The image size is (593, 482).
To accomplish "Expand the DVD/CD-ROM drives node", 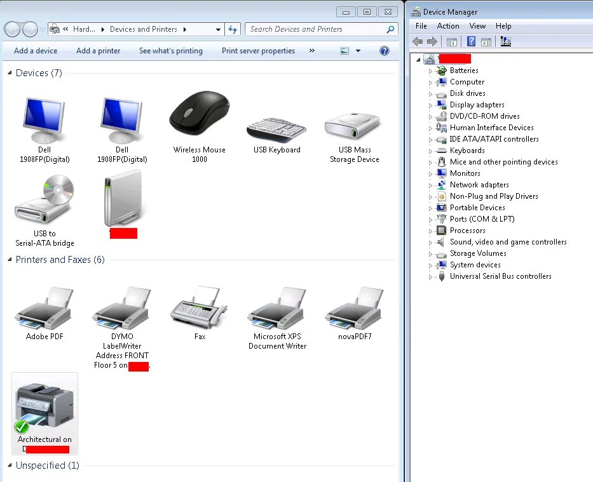I will tap(430, 117).
